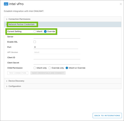The height and width of the screenshot is (121, 124).
Task: Select the Inherit radio for Current Setting
Action: (35, 32)
